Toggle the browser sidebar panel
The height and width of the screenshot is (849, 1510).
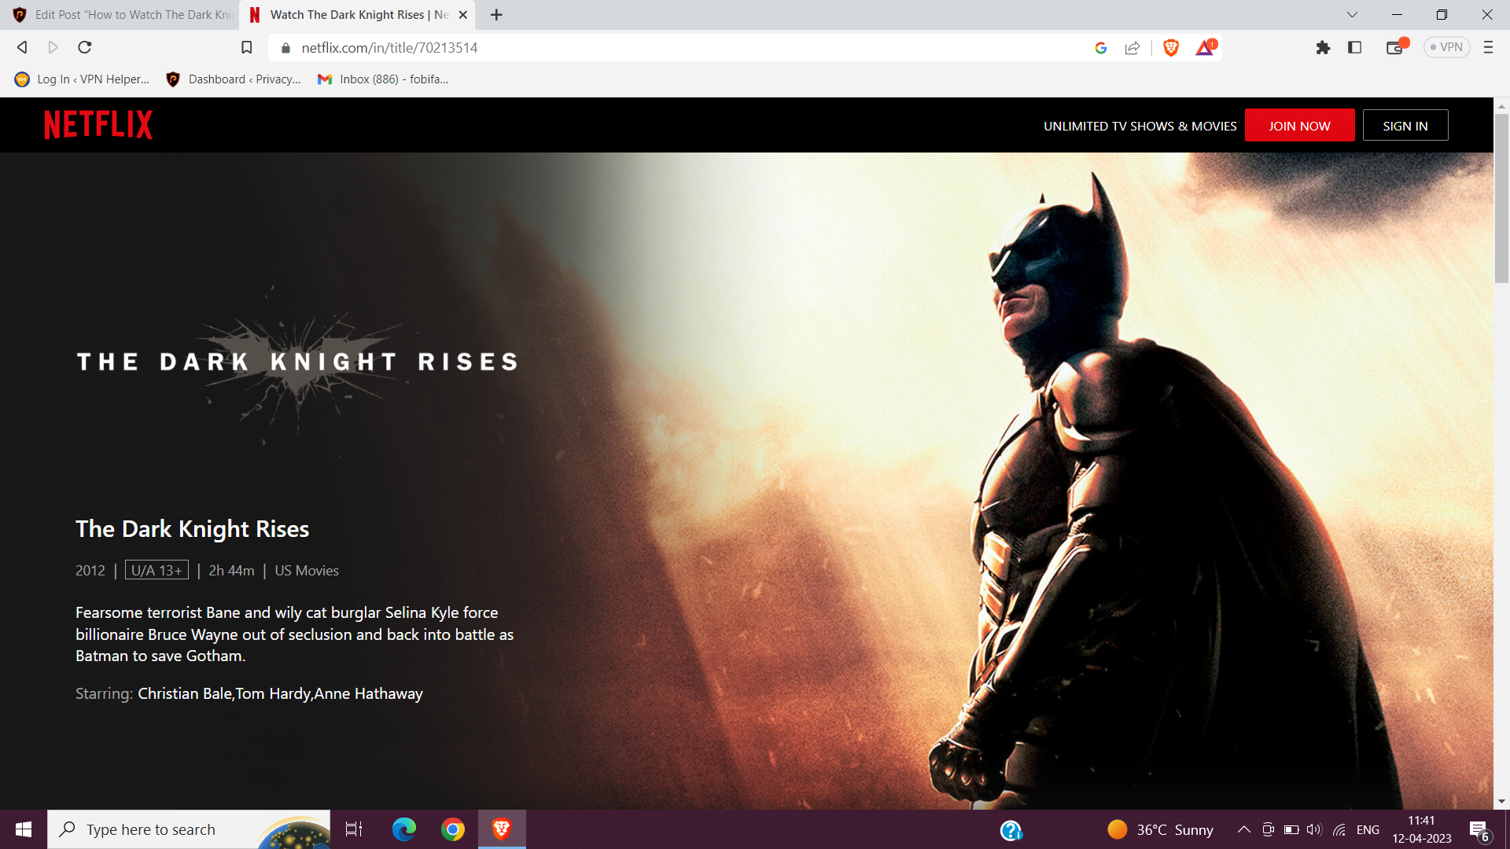(1354, 47)
